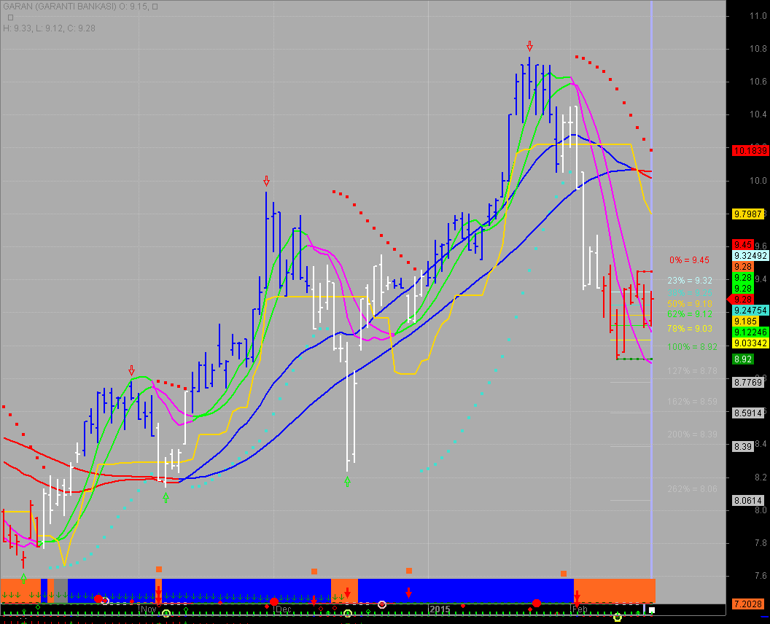The height and width of the screenshot is (624, 770).
Task: Click the dark green 8.92 price label
Action: click(x=743, y=359)
